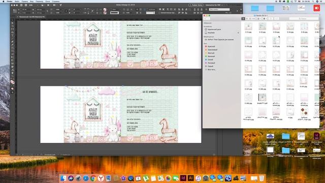
Task: Select the Selection tool in InDesign toolbox
Action: (12, 23)
